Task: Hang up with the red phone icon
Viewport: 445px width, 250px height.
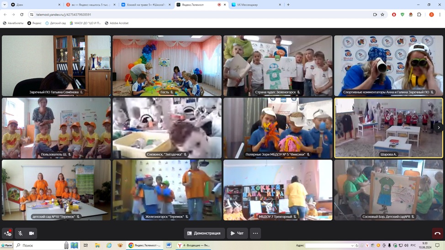Action: [x=437, y=233]
